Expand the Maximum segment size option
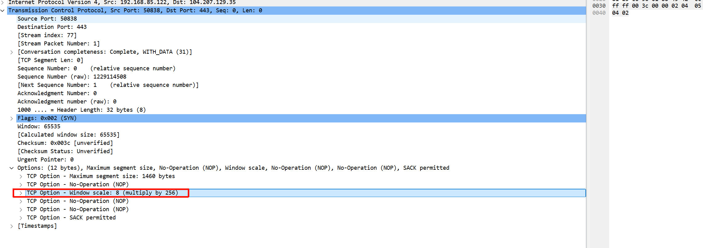 tap(21, 176)
